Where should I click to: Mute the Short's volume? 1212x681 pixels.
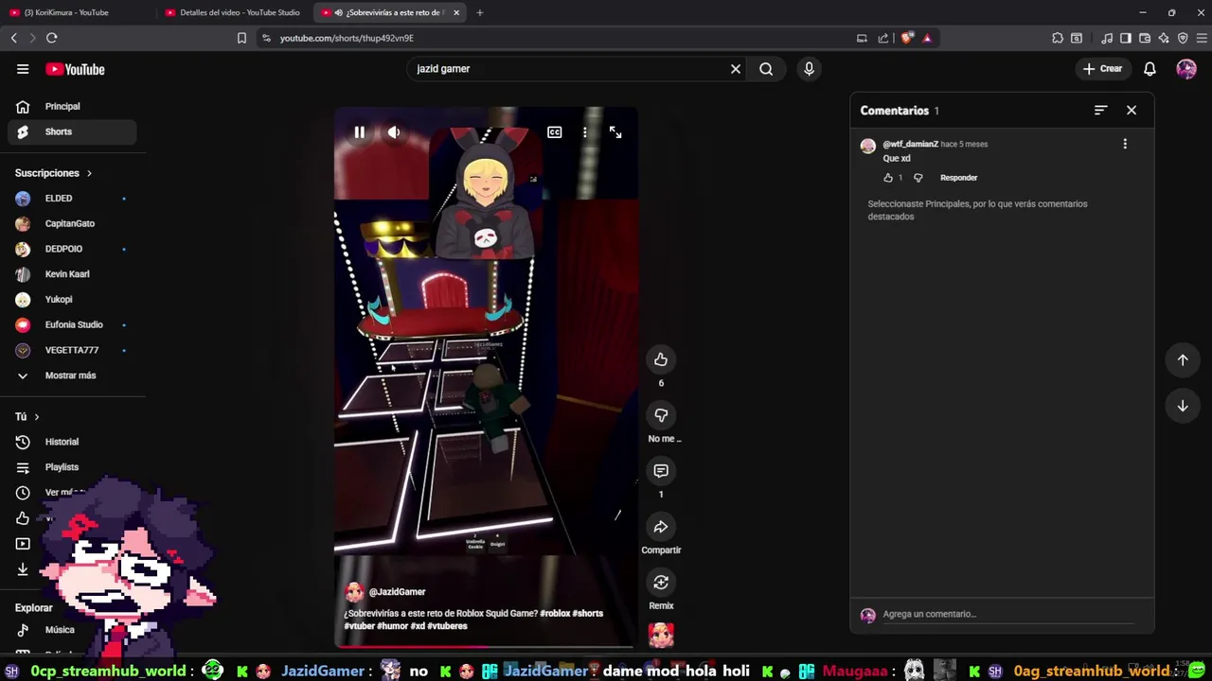394,132
